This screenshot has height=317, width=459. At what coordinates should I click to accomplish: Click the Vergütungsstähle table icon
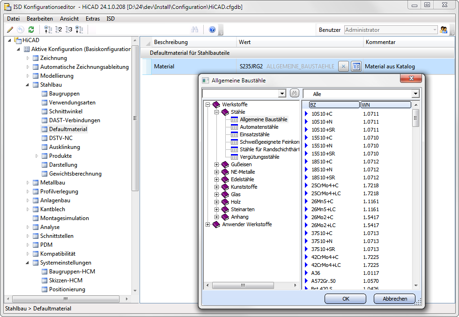click(x=235, y=157)
